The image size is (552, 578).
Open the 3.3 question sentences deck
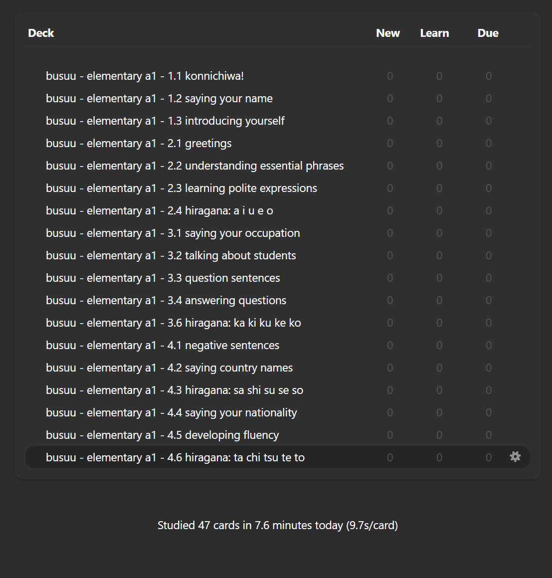coord(163,278)
